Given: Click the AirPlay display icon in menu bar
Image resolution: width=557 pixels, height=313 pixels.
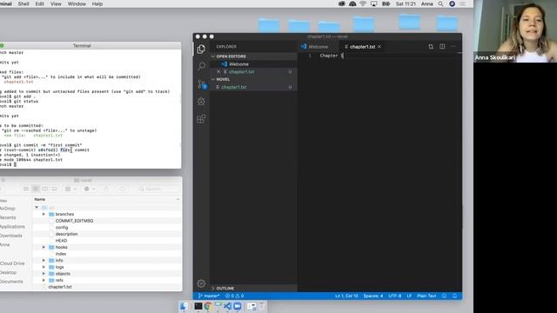Looking at the screenshot, I should point(373,3).
